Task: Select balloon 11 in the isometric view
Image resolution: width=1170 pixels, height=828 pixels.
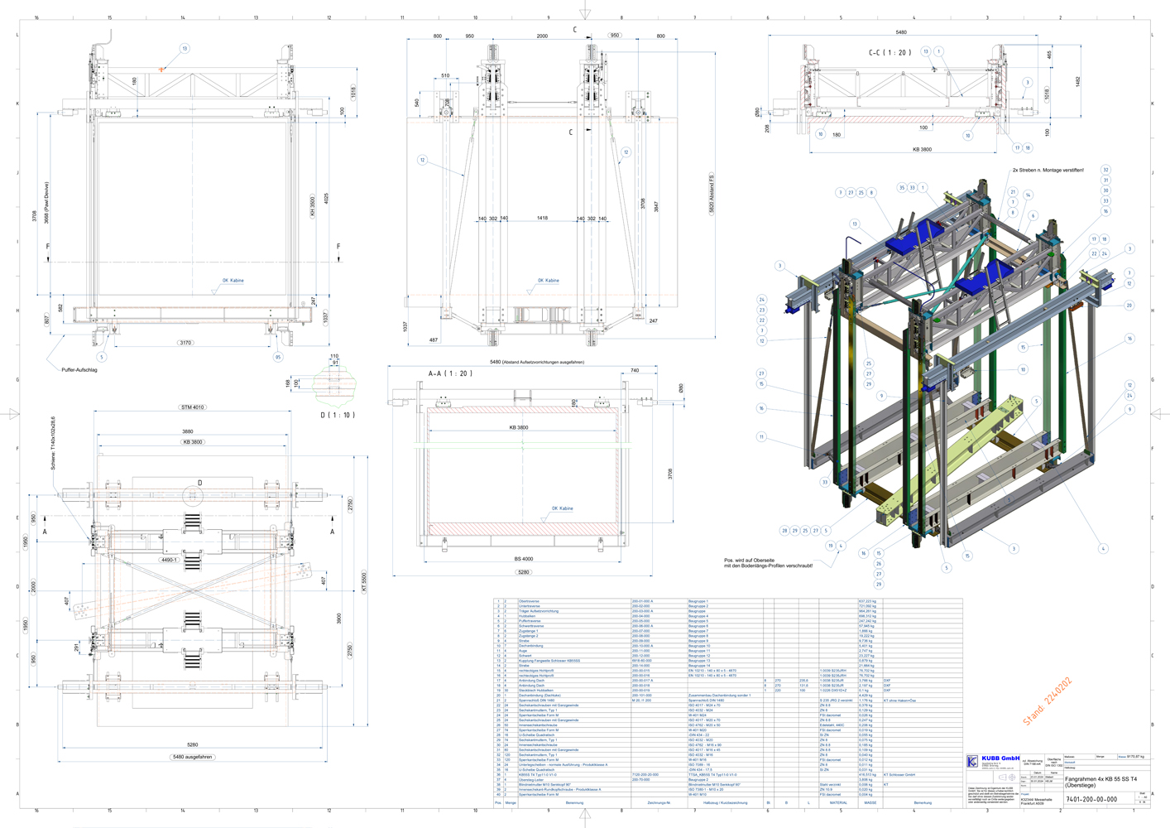Action: tap(761, 436)
